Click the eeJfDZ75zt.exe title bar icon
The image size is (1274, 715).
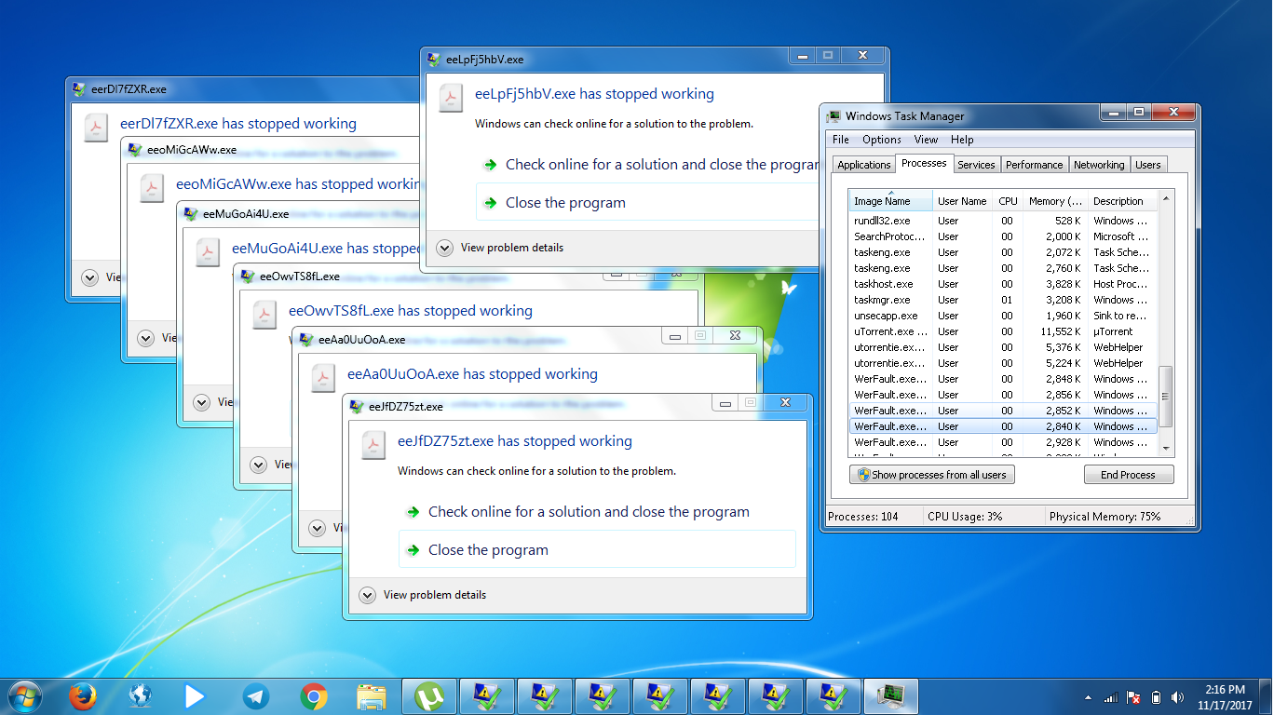pos(357,407)
